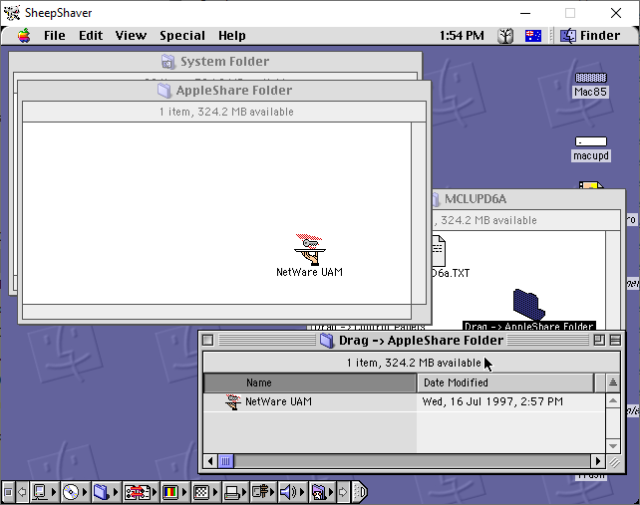
Task: Click the text document icon in MCLUPD6A window
Action: pos(439,251)
